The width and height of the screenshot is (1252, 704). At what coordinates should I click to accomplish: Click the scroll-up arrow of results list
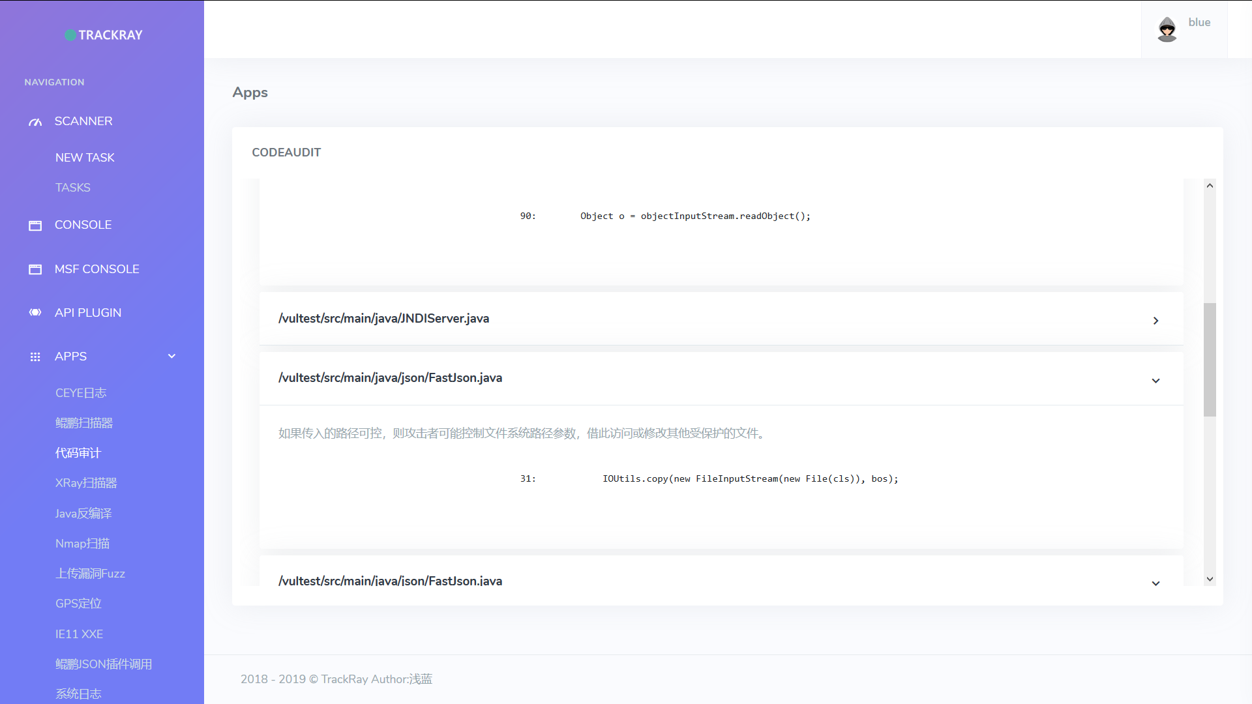(1210, 186)
